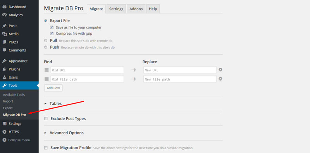Image resolution: width=310 pixels, height=153 pixels.
Task: Click the Dashboard gauge icon
Action: pyautogui.click(x=4, y=7)
